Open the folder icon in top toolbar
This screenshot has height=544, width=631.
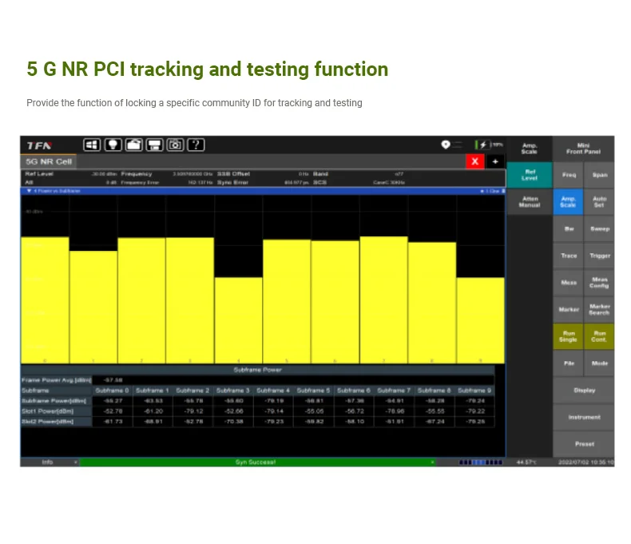[x=134, y=145]
